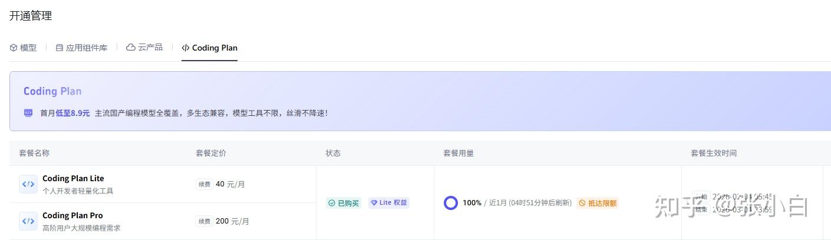
Task: Switch to the 应用组件库 tab
Action: [81, 48]
